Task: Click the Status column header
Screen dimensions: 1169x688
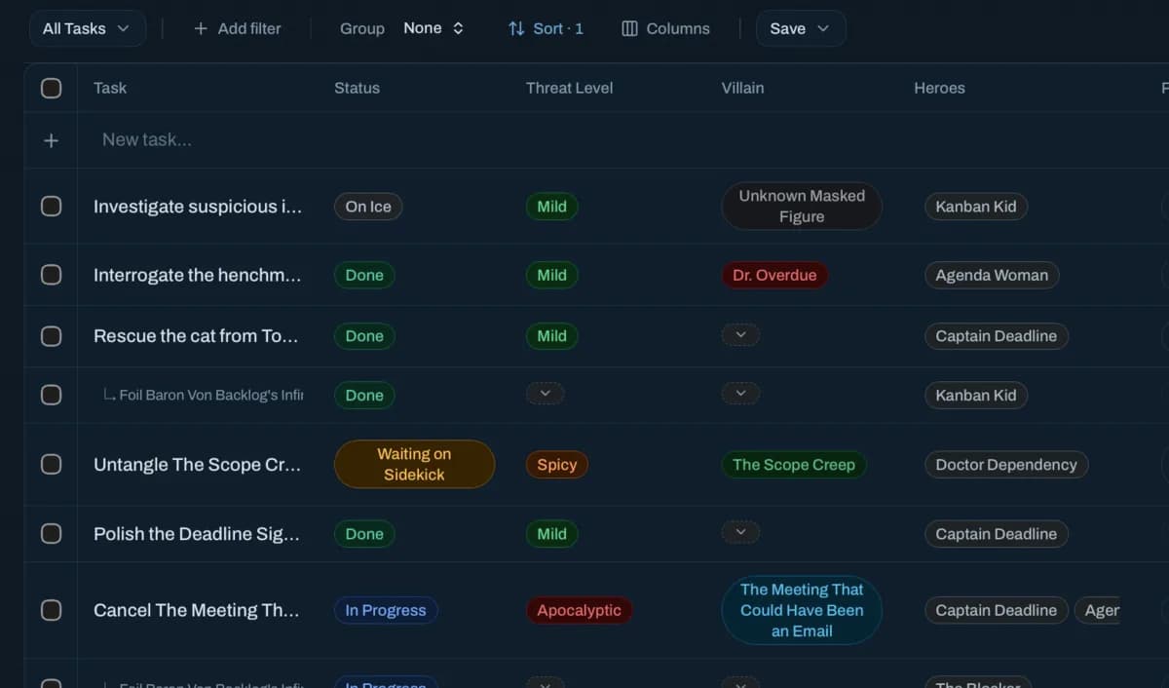Action: pos(357,88)
